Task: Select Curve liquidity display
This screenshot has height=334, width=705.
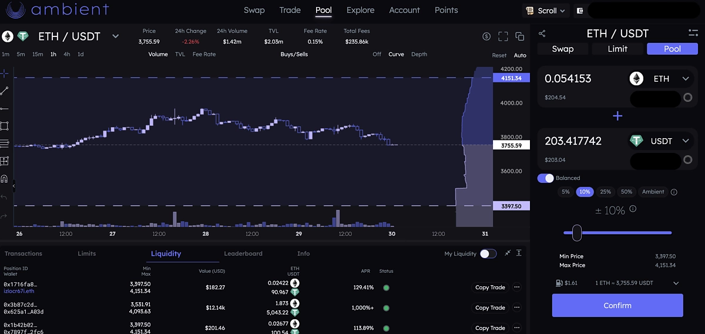Action: pyautogui.click(x=396, y=54)
